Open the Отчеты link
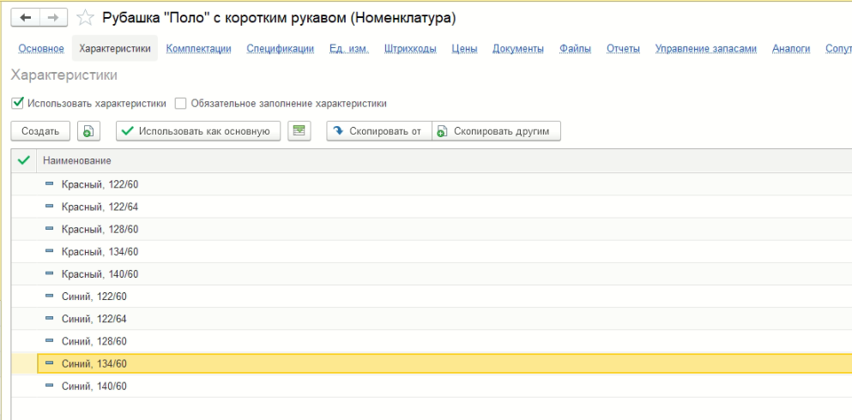The width and height of the screenshot is (852, 420). click(x=623, y=49)
